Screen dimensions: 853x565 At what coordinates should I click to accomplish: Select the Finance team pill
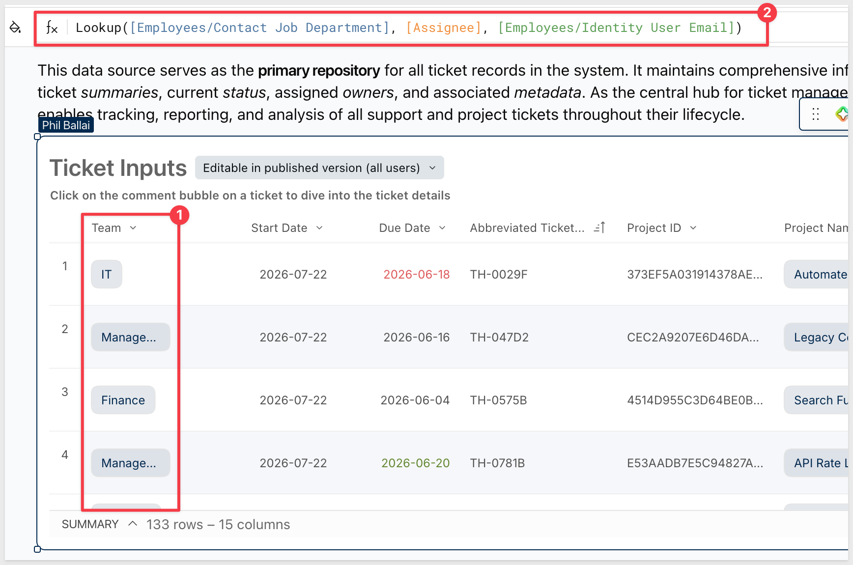coord(123,400)
